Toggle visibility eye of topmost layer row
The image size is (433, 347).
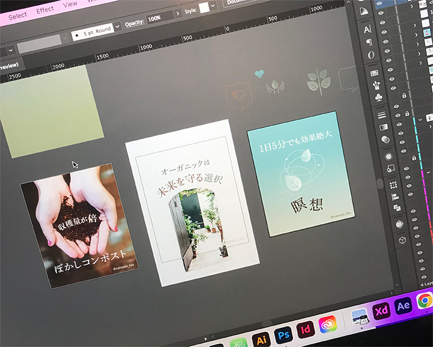click(379, 4)
